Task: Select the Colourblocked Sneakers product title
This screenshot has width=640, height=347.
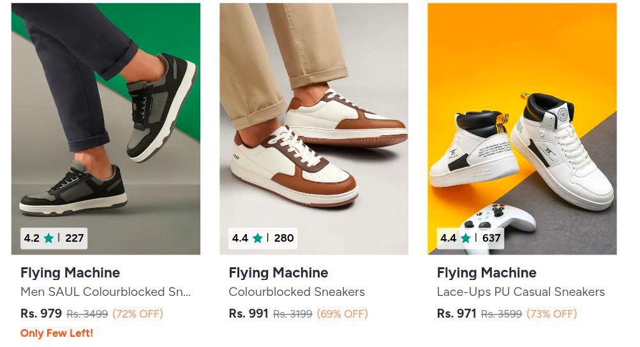Action: pyautogui.click(x=297, y=292)
